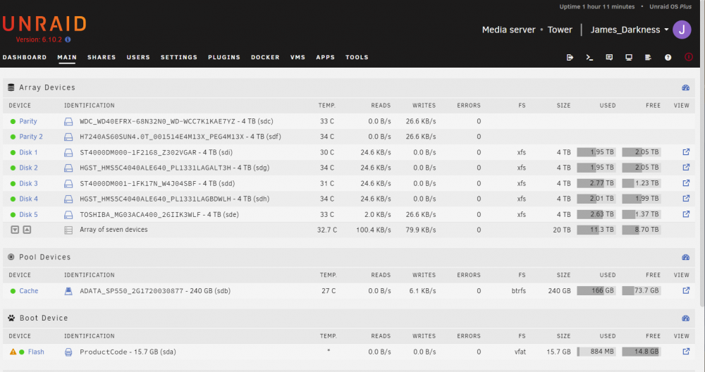
Task: Browse the Flash device via view icon
Action: coord(686,352)
